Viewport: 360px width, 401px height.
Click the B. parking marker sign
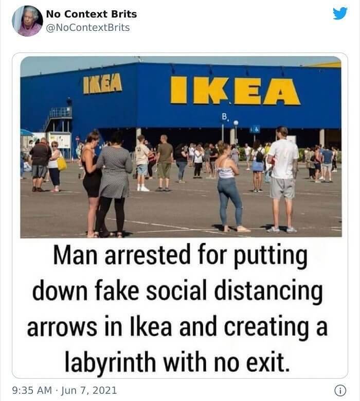(x=225, y=117)
